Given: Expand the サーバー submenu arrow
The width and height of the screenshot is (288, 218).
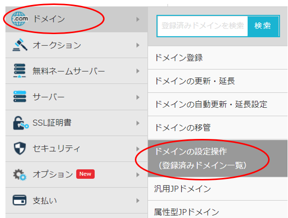Looking at the screenshot, I should [138, 97].
